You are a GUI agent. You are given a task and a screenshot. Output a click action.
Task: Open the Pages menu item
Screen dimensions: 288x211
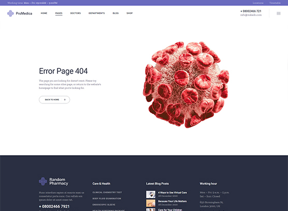[x=59, y=13]
